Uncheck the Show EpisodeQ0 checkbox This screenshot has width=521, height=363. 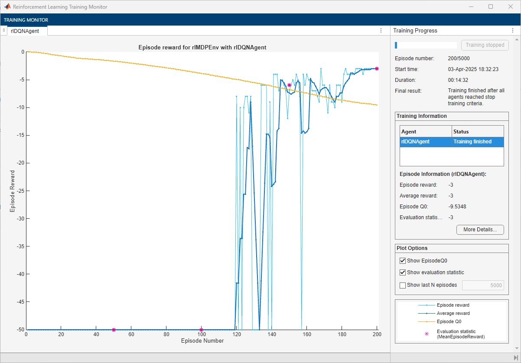click(403, 261)
